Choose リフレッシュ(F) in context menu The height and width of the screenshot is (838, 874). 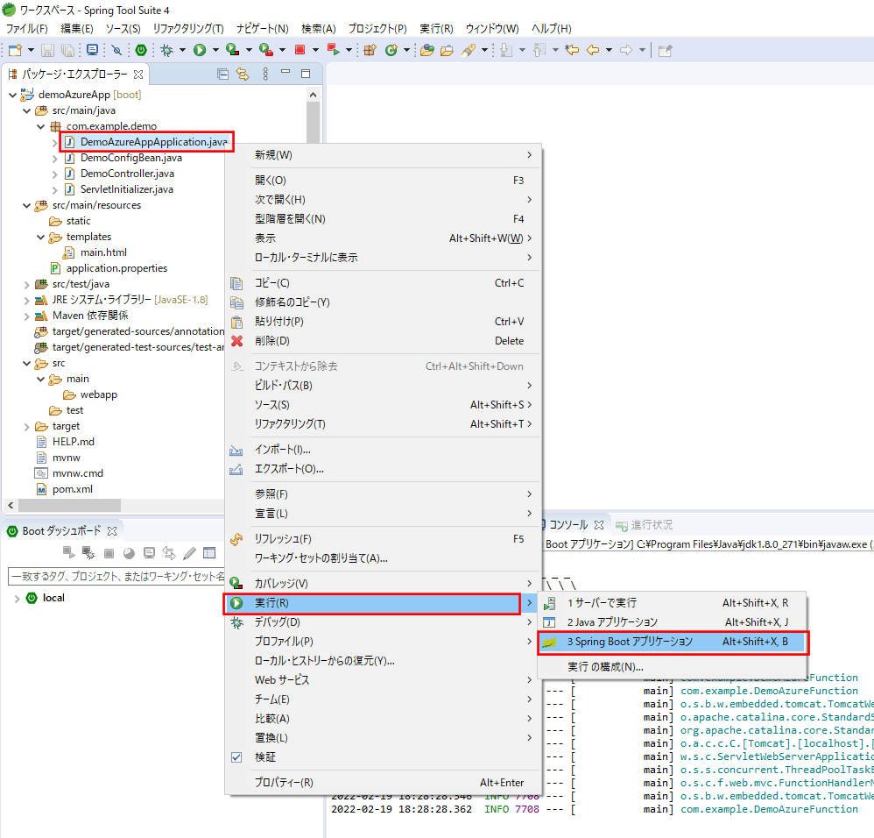tap(383, 539)
